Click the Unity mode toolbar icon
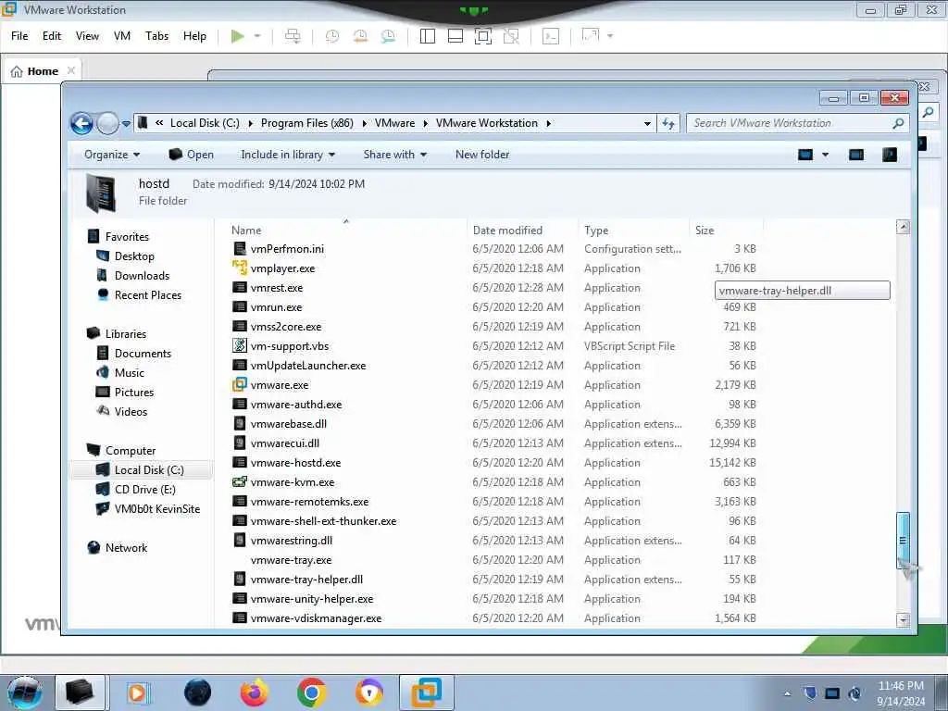 [511, 36]
